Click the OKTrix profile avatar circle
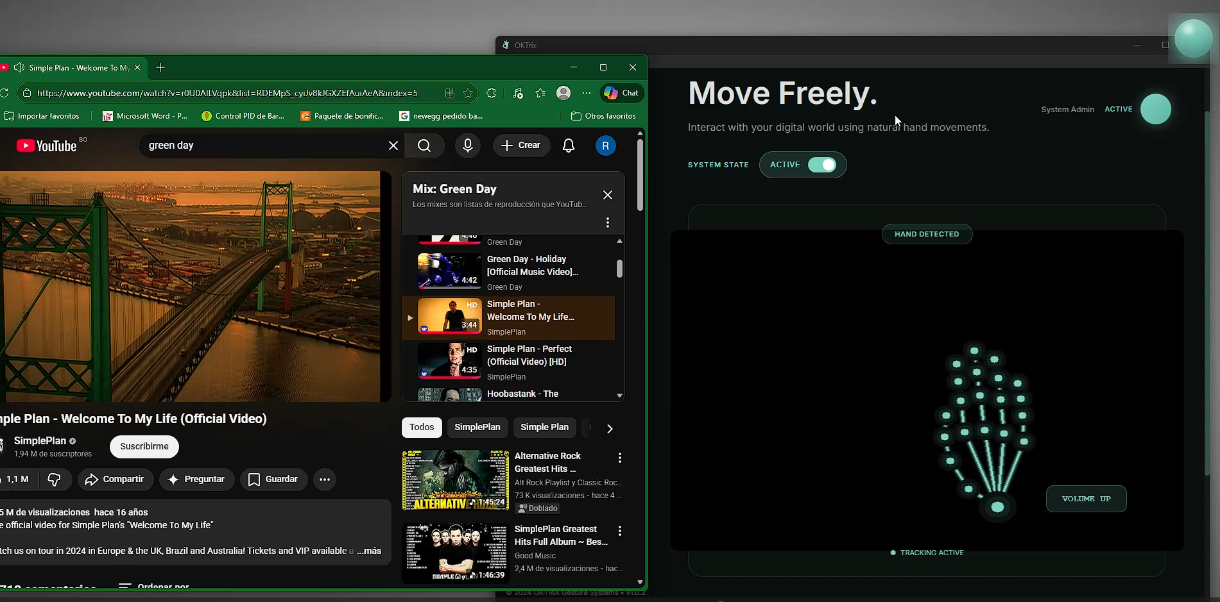Screen dimensions: 1220x602 [x=1156, y=109]
